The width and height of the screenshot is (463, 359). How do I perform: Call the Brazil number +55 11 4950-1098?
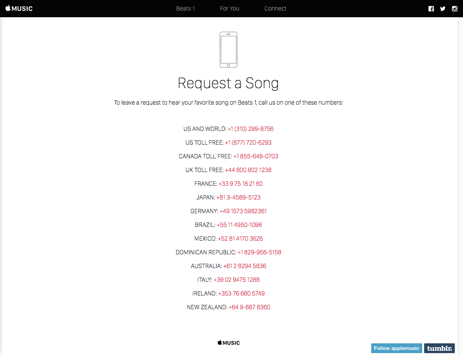click(x=239, y=225)
